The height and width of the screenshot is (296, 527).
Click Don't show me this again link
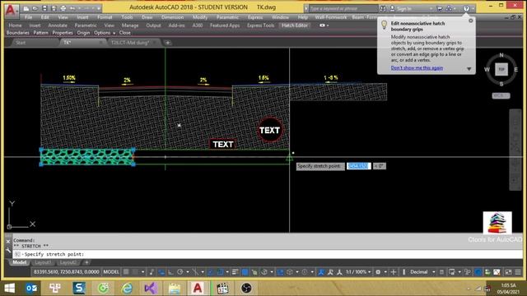click(417, 67)
